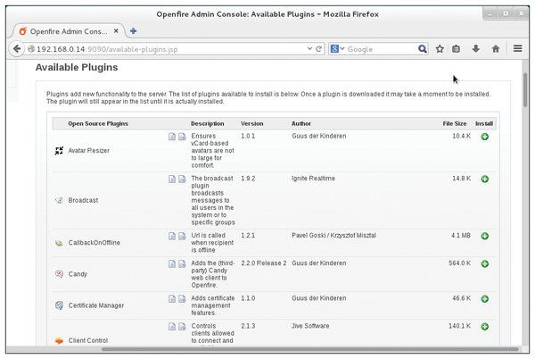Click the CallbackOnOffline plugin name

click(95, 243)
